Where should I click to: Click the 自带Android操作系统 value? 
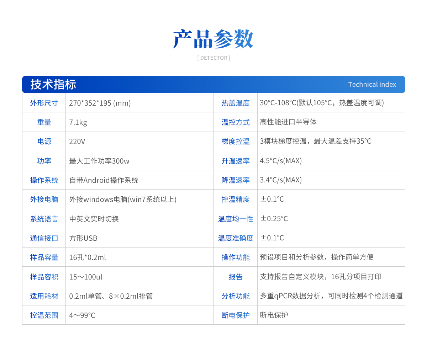(104, 180)
